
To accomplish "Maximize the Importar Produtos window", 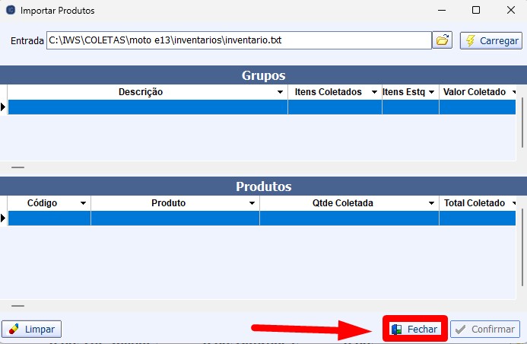I will 475,11.
